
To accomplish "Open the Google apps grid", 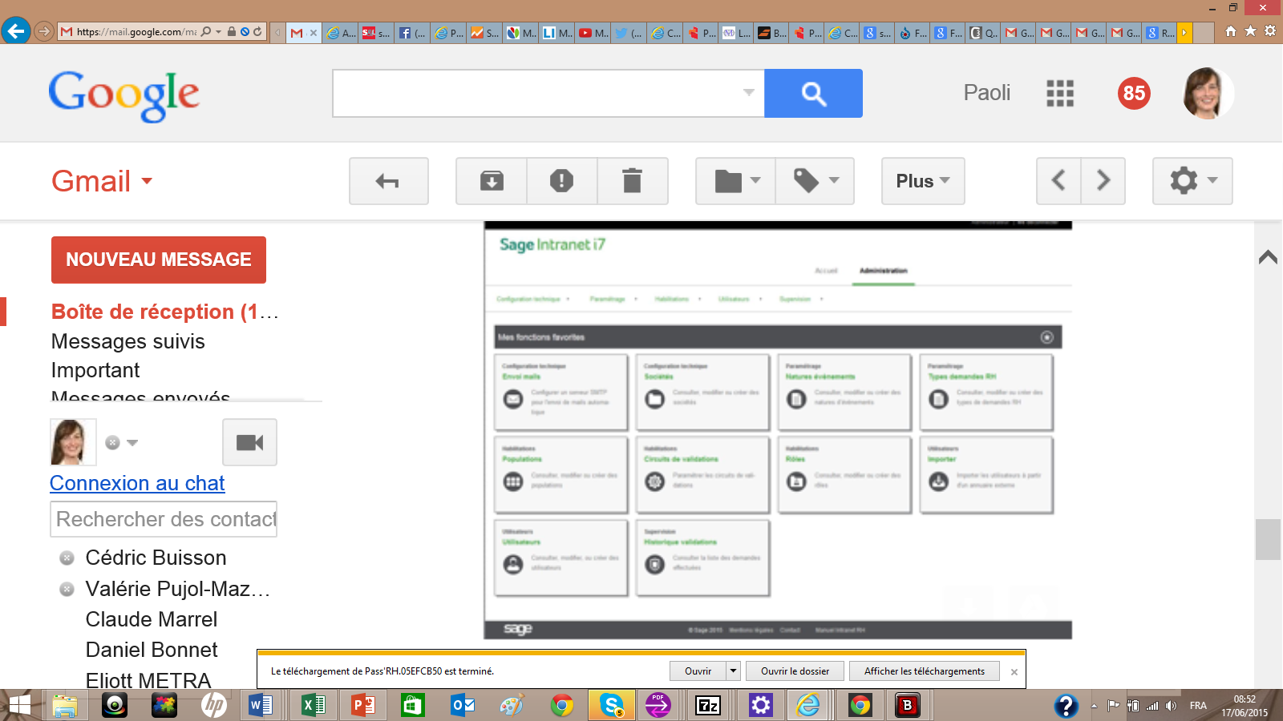I will coord(1059,94).
